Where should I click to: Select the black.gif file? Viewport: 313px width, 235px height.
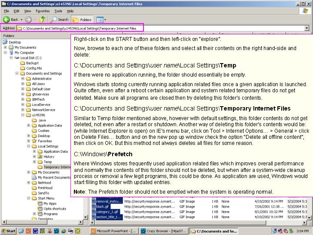click(103, 207)
